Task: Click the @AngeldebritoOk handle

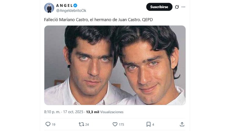Action: (71, 11)
